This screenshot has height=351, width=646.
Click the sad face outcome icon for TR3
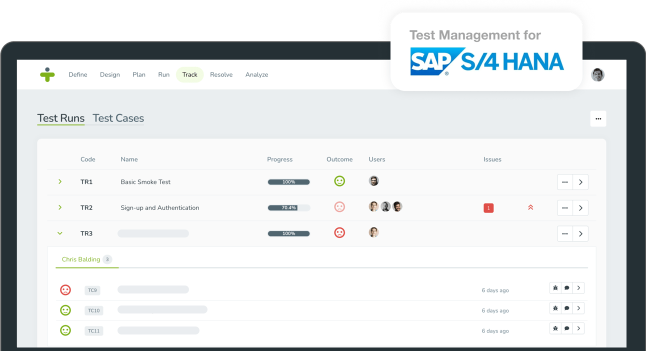click(340, 232)
